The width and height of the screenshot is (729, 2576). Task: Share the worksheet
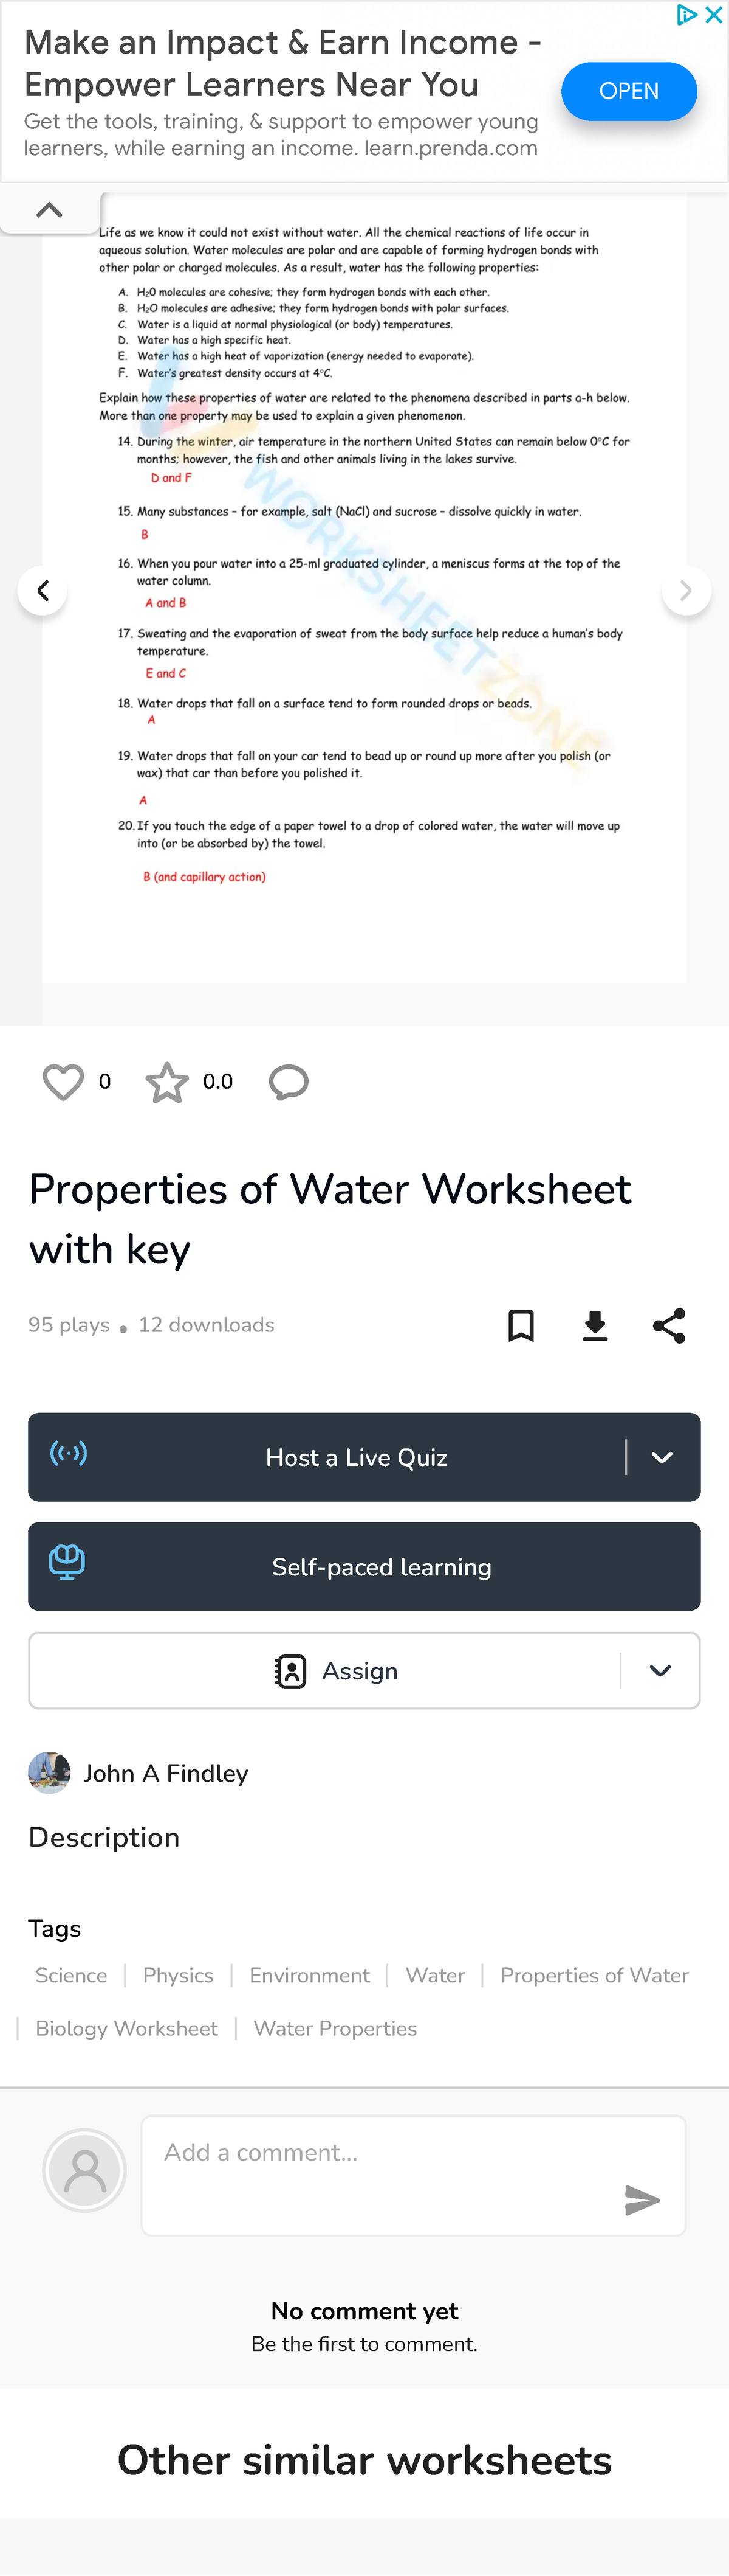(668, 1326)
